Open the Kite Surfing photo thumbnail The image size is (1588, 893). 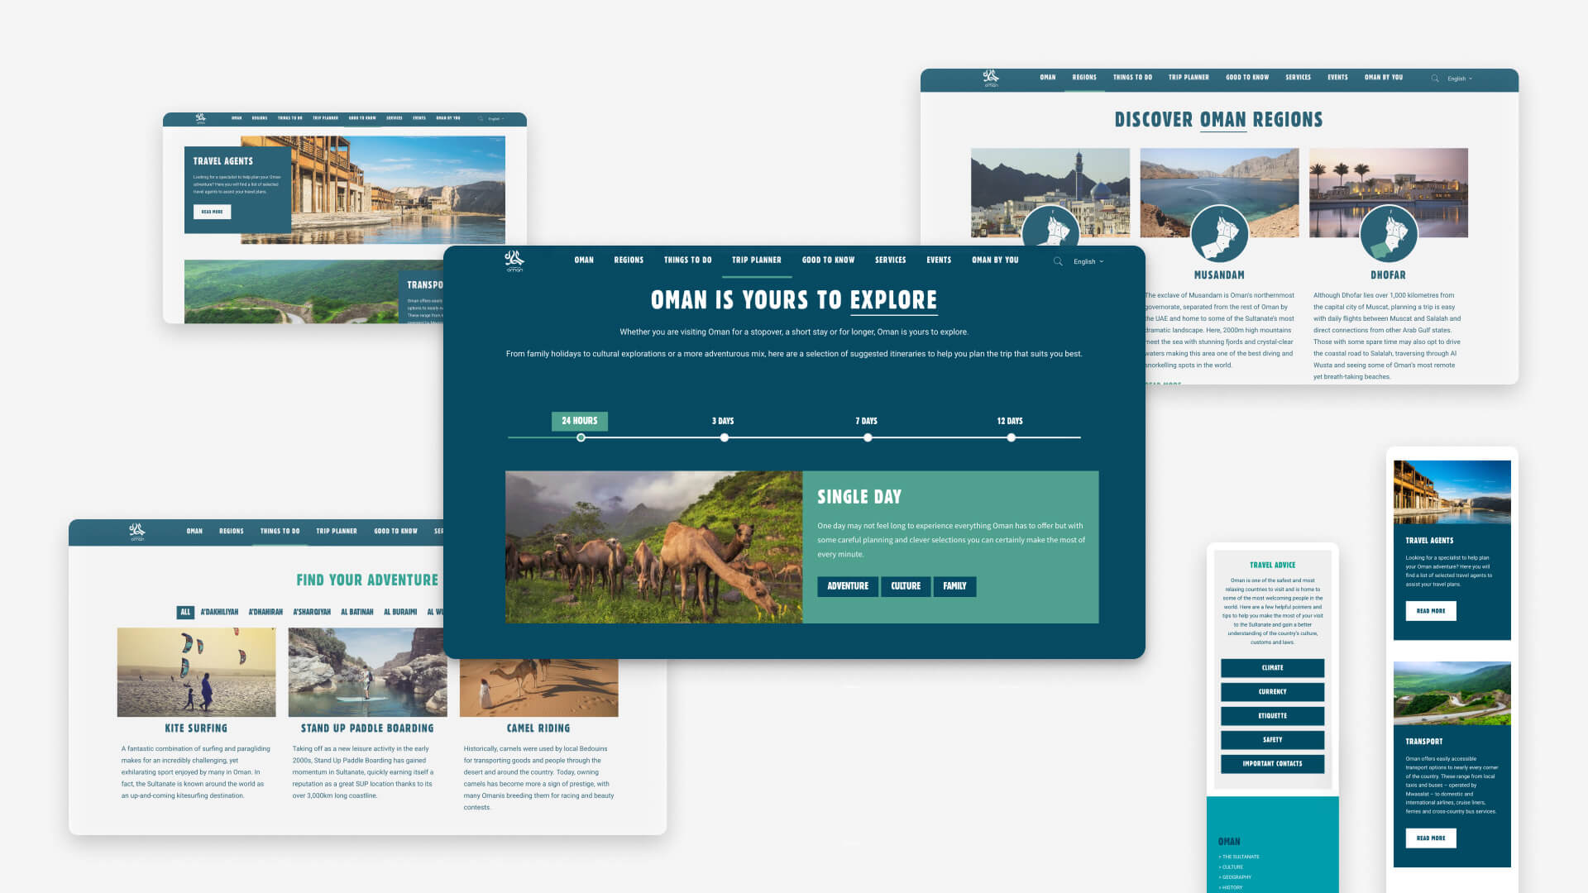[196, 672]
